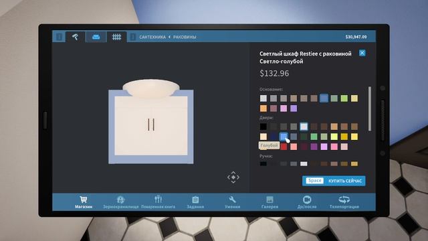Select orange base color swatch

pos(263,108)
